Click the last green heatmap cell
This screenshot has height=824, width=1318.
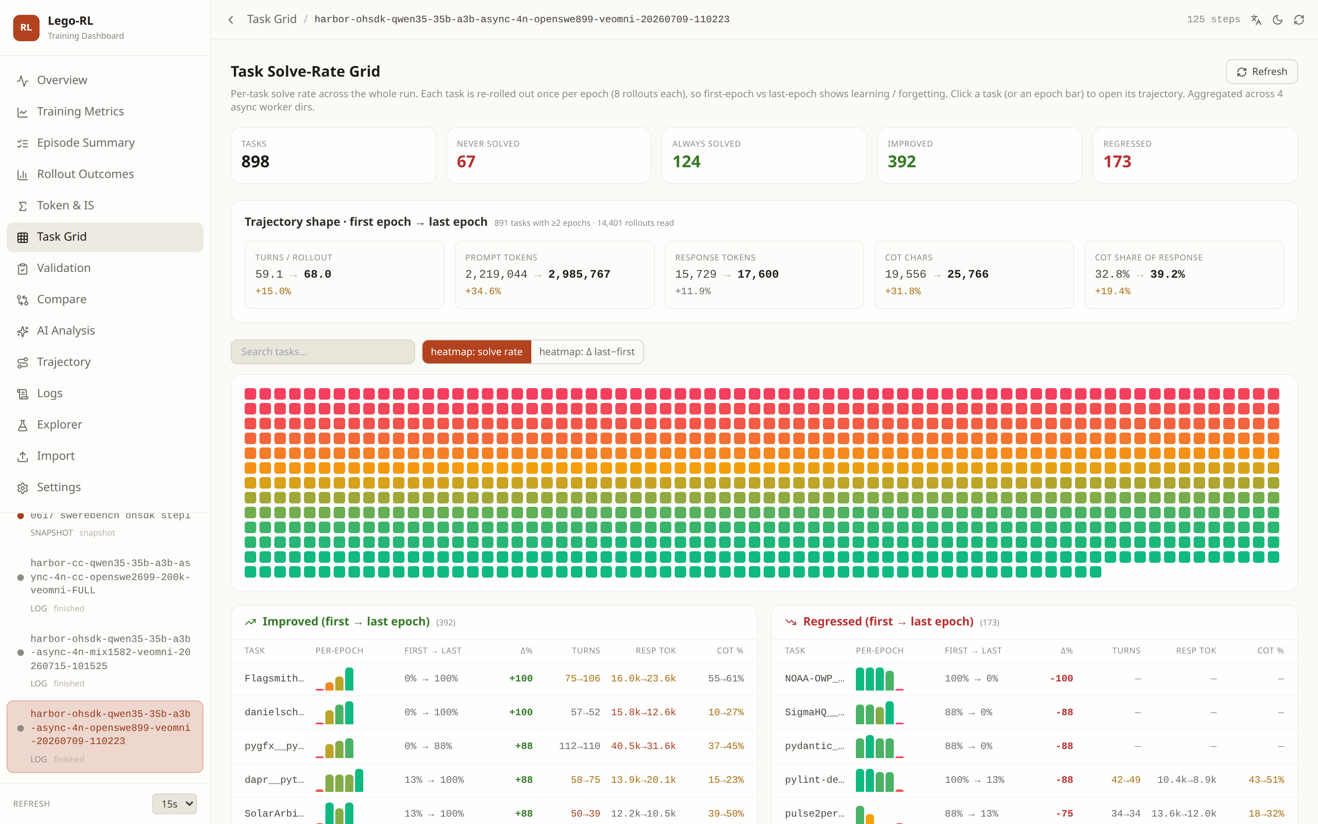click(1095, 572)
